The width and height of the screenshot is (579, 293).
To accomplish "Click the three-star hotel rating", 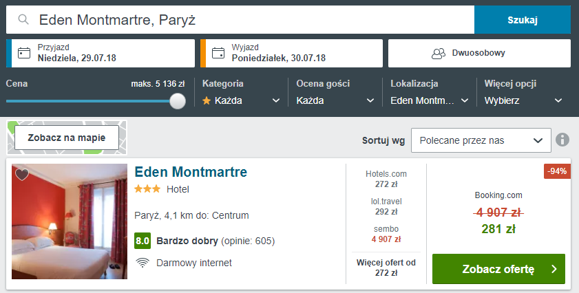I will pos(147,189).
